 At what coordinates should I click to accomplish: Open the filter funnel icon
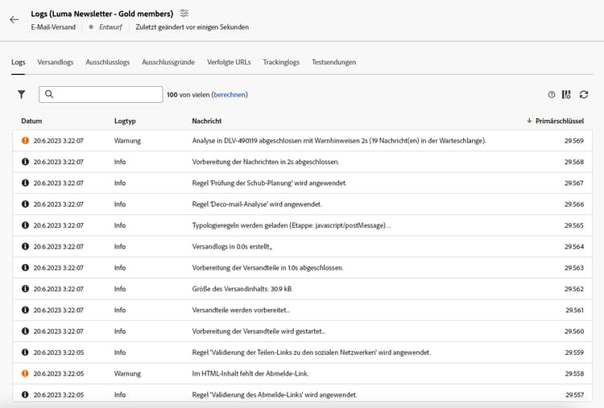pos(22,94)
